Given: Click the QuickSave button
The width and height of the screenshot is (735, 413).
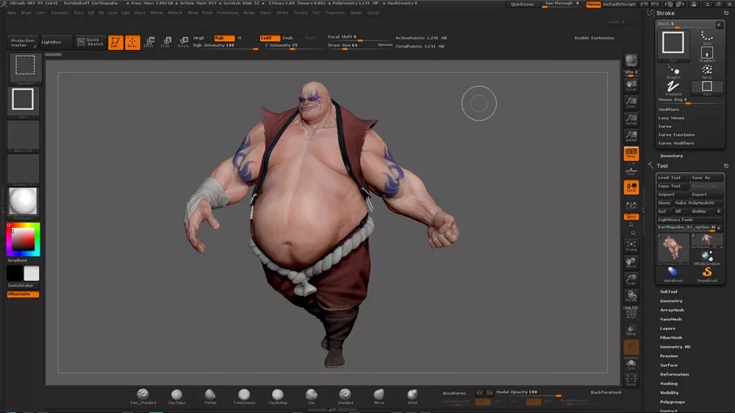Looking at the screenshot, I should click(522, 4).
